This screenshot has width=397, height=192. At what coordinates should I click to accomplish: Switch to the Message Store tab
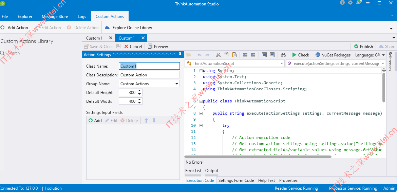pos(55,17)
